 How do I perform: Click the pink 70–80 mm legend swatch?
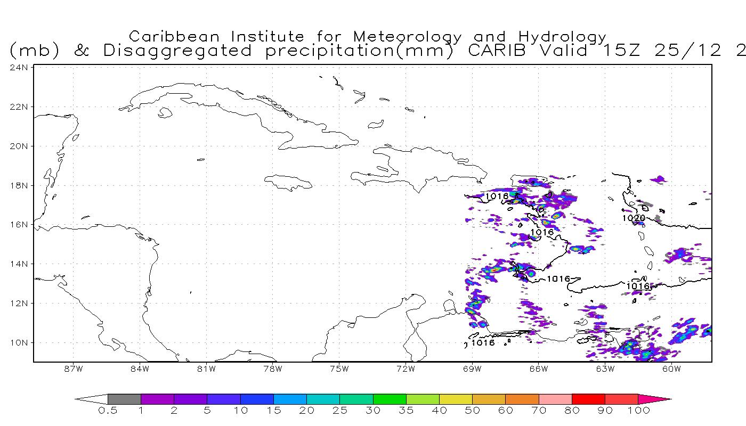click(x=555, y=399)
